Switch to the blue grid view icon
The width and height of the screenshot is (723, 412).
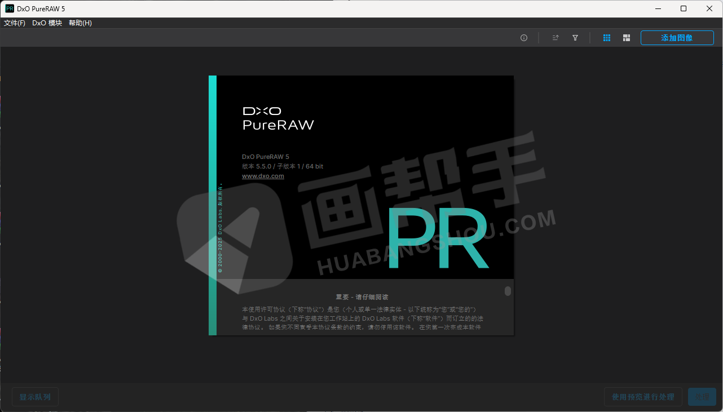607,38
